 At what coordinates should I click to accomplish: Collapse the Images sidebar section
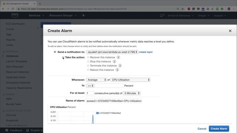point(4,95)
